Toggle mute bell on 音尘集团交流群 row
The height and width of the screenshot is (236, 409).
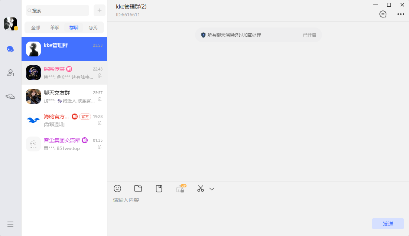[100, 147]
